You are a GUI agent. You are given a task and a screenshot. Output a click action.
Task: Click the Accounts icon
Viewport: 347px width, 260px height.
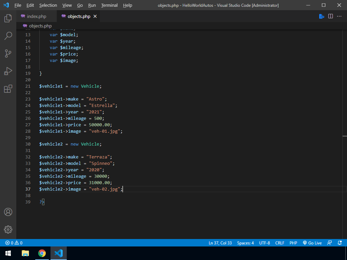(x=8, y=212)
